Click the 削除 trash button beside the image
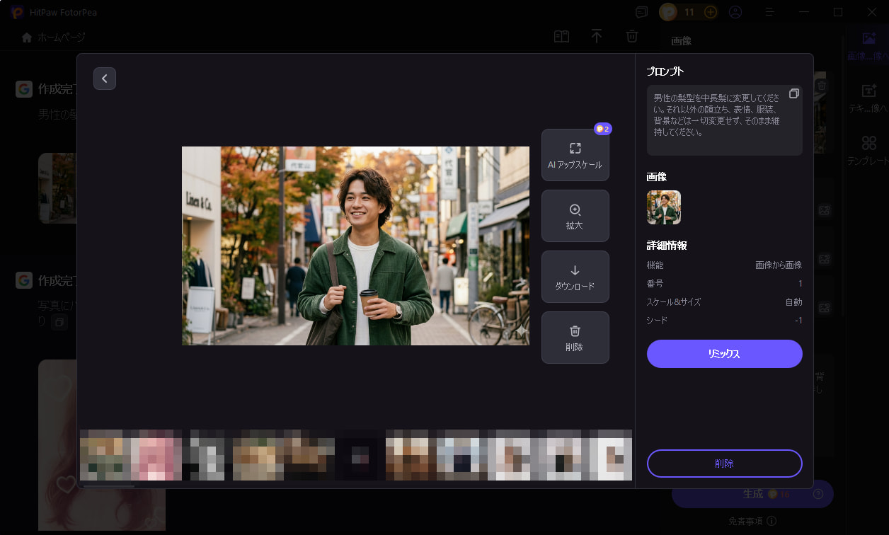 pos(575,338)
